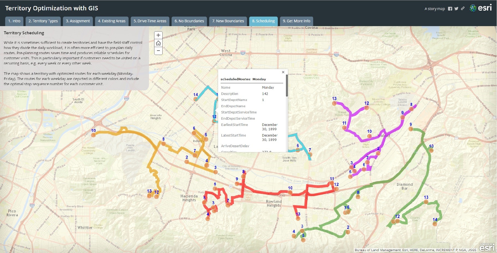Click stop 10 on the orange route
Image resolution: width=497 pixels, height=253 pixels.
[x=93, y=135]
